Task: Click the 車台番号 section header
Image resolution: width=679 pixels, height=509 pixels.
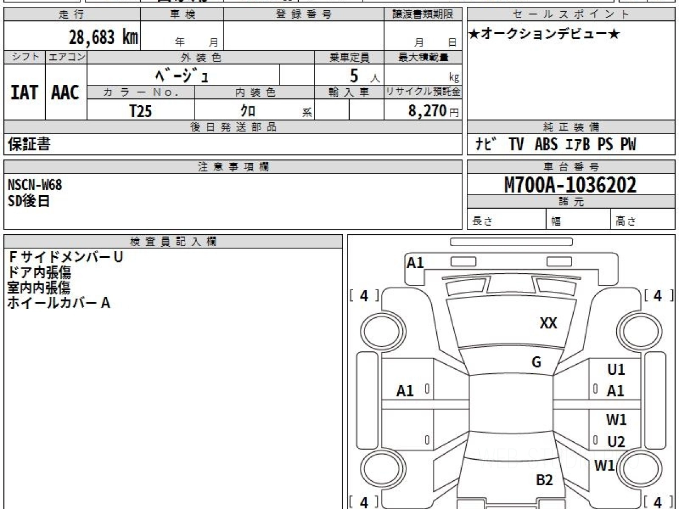Action: tap(571, 167)
